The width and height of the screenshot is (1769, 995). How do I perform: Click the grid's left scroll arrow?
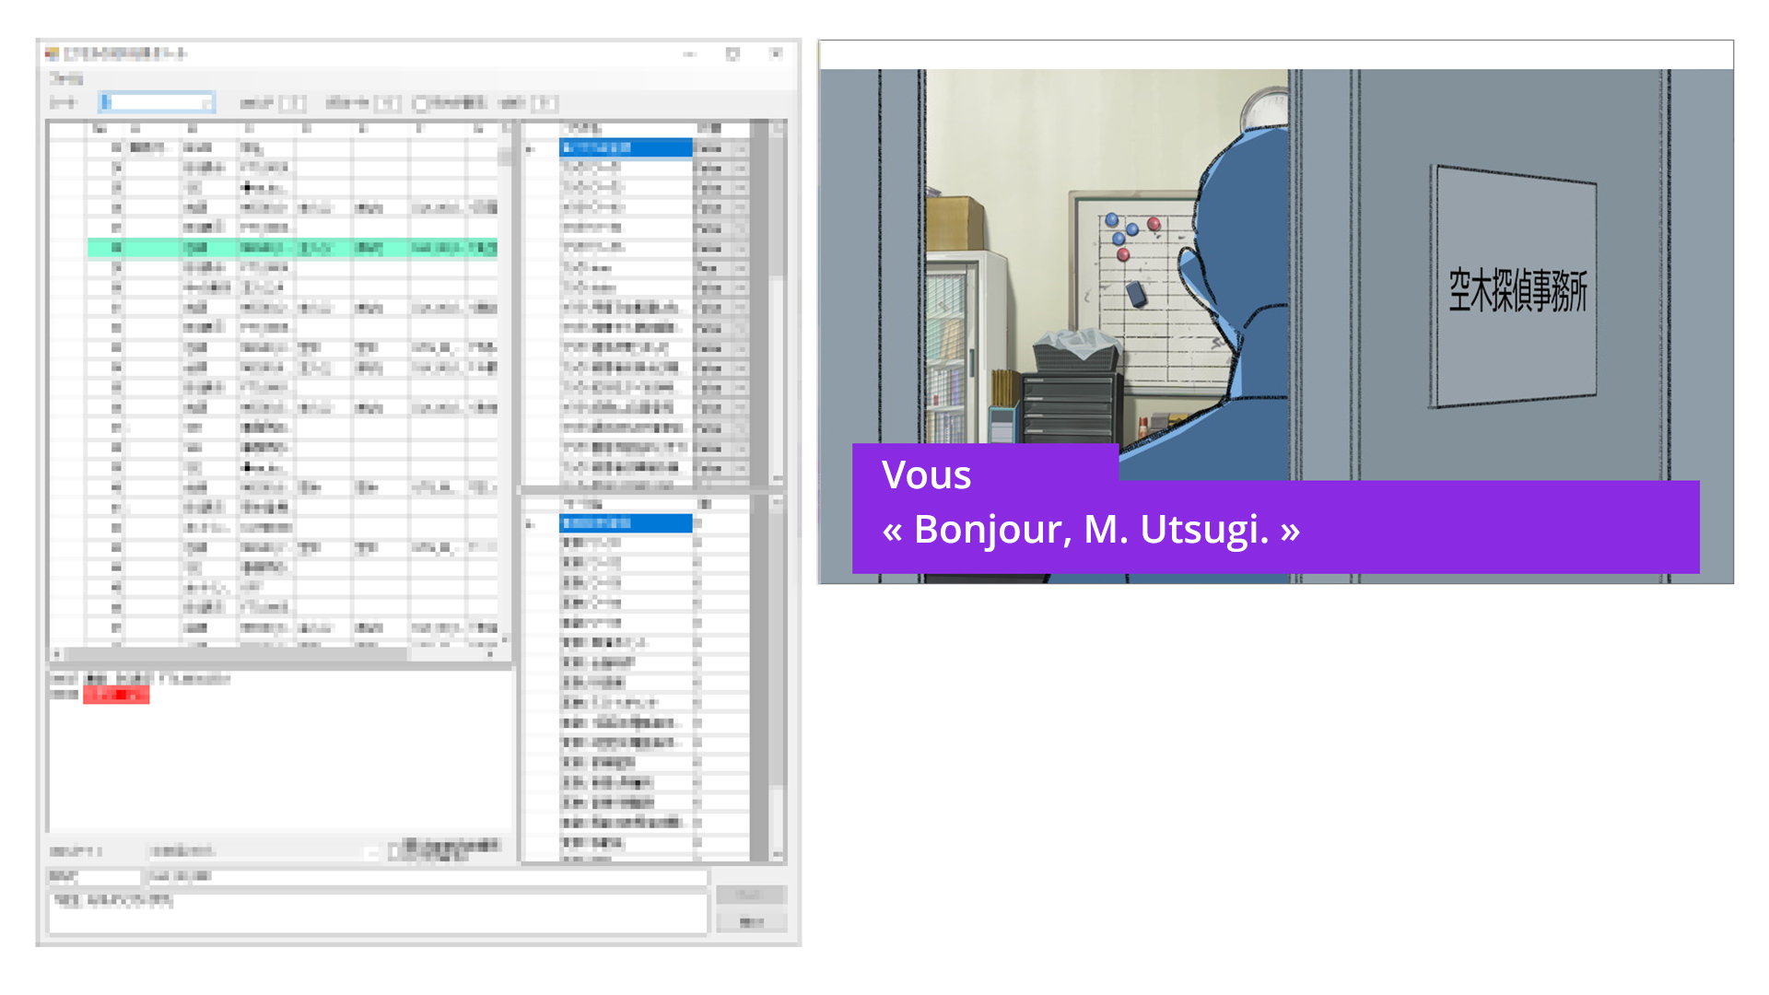(57, 654)
